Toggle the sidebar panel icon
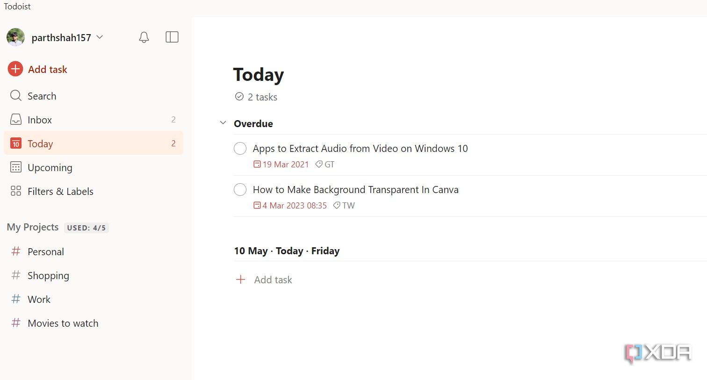 (172, 37)
